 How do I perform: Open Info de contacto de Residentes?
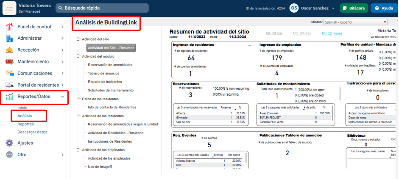click(x=112, y=107)
